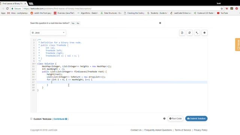Collapse the comment block at line 1
The height and width of the screenshot is (135, 240).
point(36,40)
